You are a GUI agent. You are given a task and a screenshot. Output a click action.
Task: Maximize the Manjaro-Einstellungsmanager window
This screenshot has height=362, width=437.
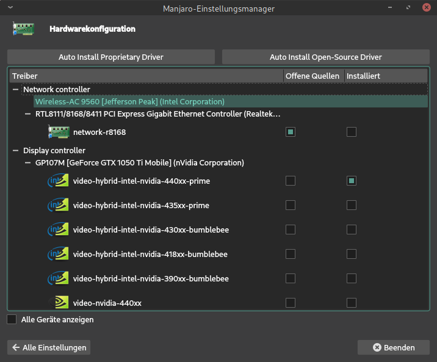[408, 7]
